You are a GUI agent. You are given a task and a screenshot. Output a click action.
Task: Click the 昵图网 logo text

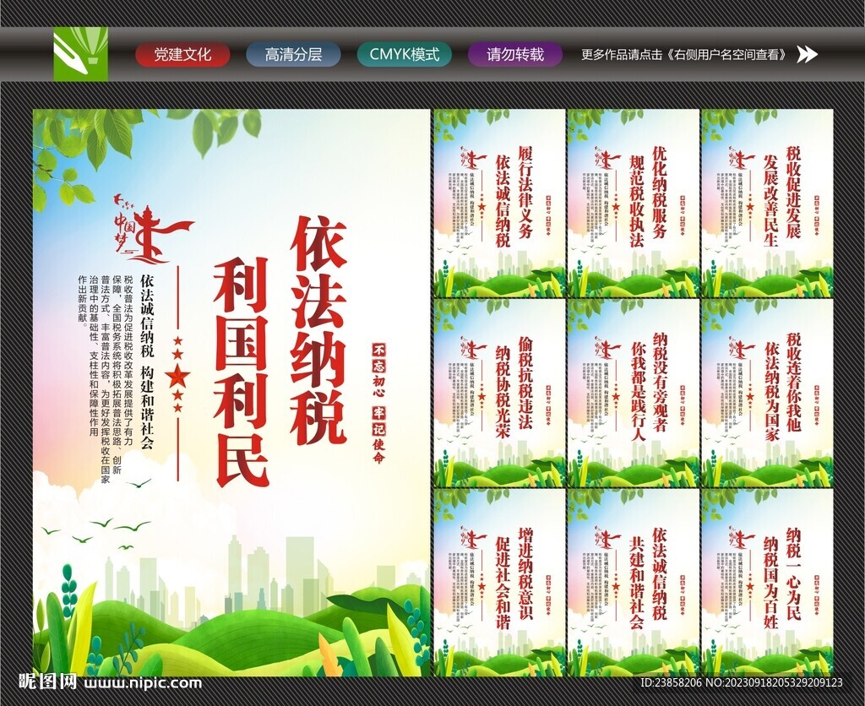coord(47,682)
